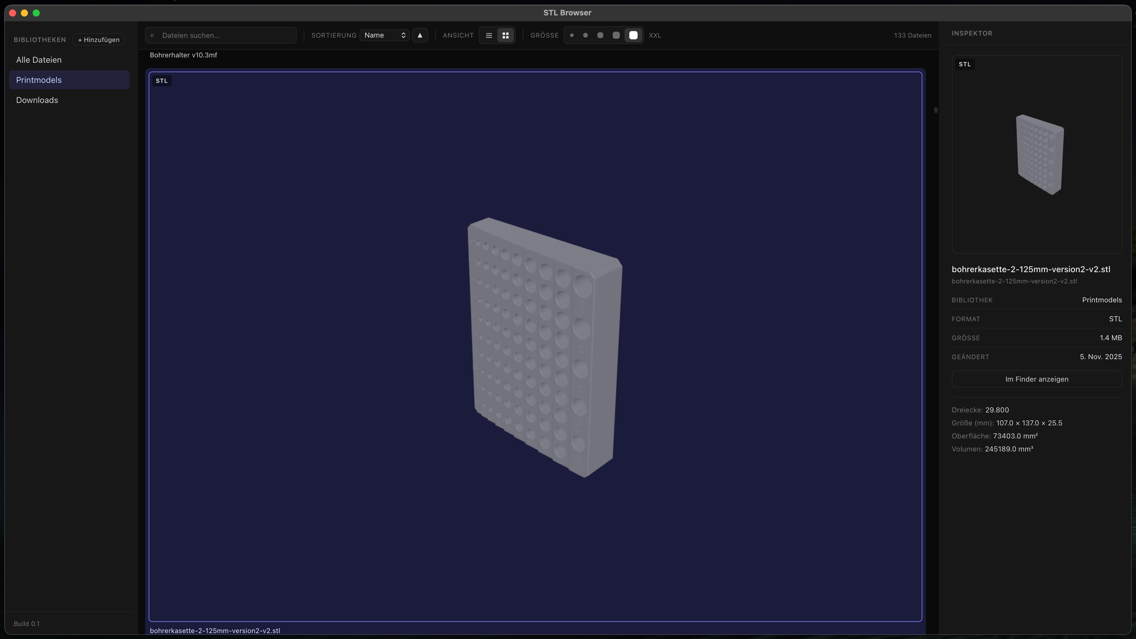Click the Dreiecke 29.800 value
This screenshot has width=1136, height=639.
click(997, 410)
